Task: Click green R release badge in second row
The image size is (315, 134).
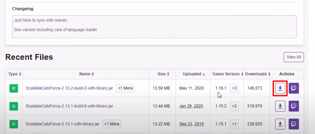Action: coord(14,106)
